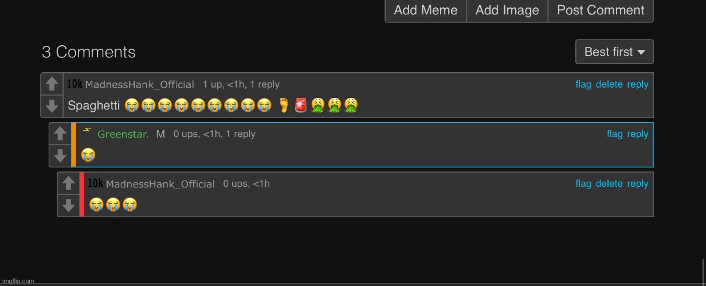Screen dimensions: 706x286
Task: Click the Post Comment button
Action: click(x=601, y=11)
